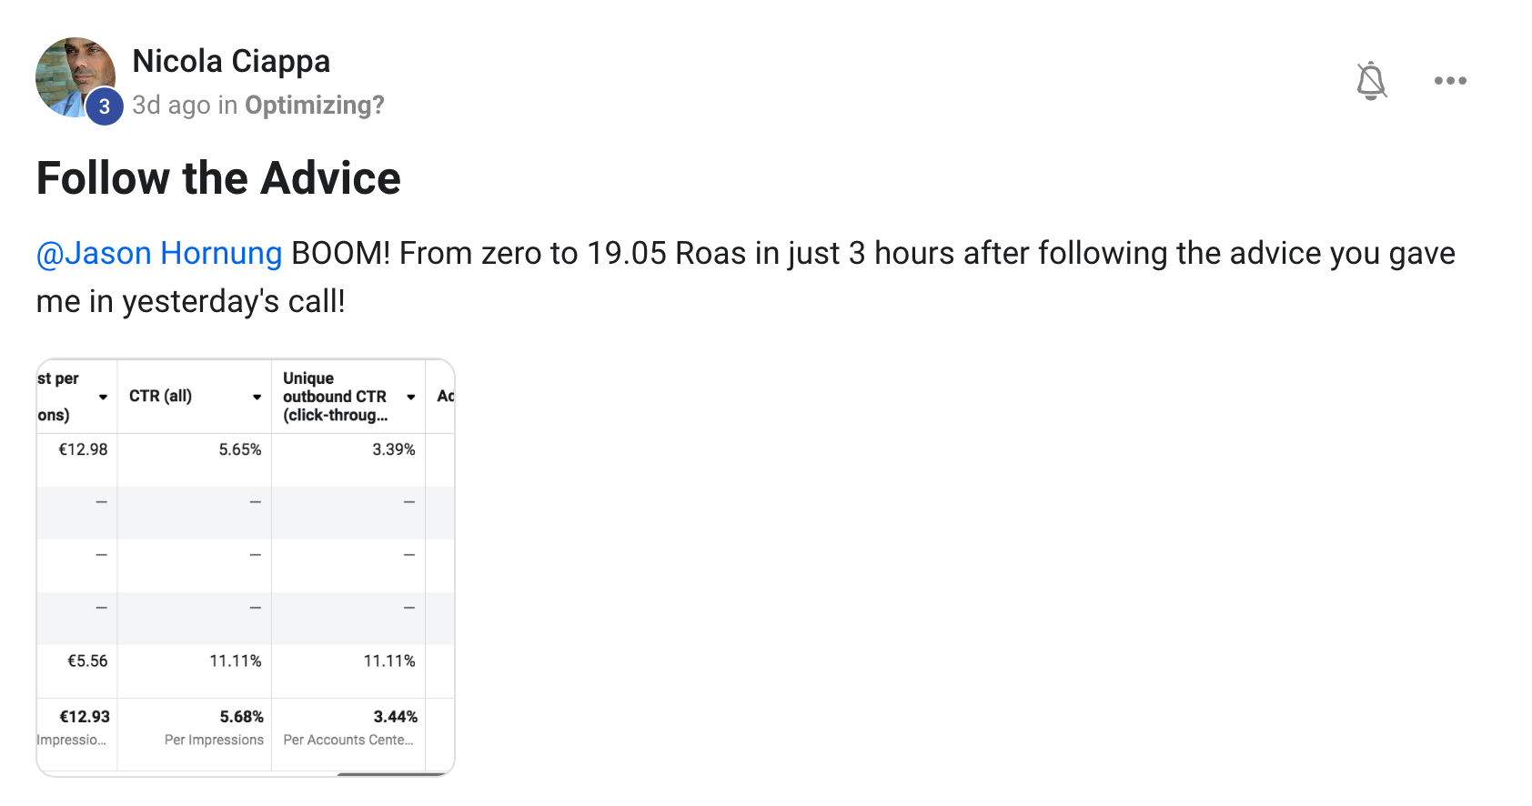The height and width of the screenshot is (806, 1532).
Task: Expand the cost per column dropdown arrow
Action: [x=103, y=397]
